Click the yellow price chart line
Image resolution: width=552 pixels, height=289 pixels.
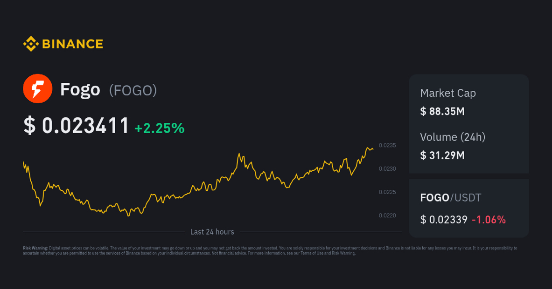pyautogui.click(x=198, y=182)
